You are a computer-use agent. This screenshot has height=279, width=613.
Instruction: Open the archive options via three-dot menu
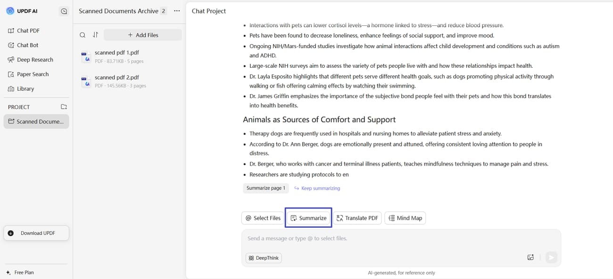pyautogui.click(x=176, y=11)
